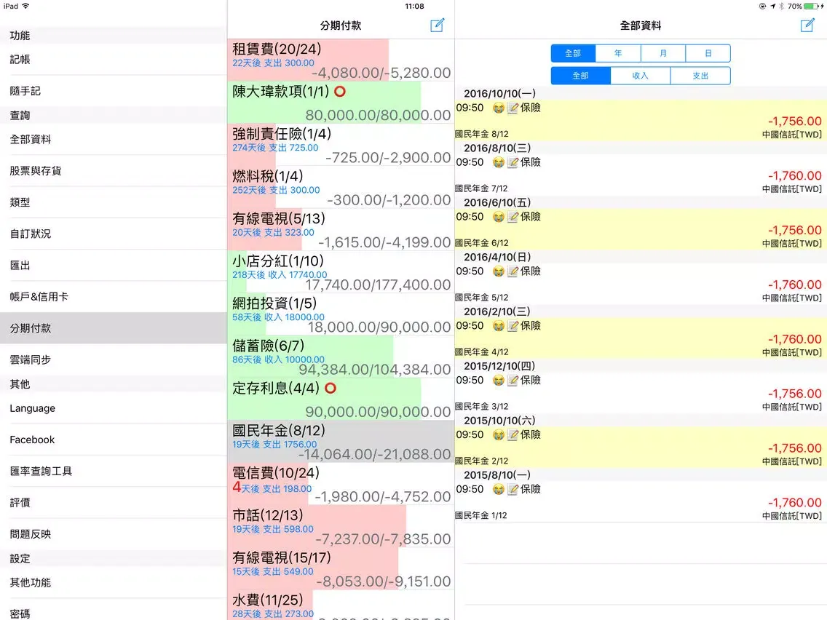Tap the emoji icon in the 2016/10/10 entry
The image size is (827, 620).
coord(499,108)
